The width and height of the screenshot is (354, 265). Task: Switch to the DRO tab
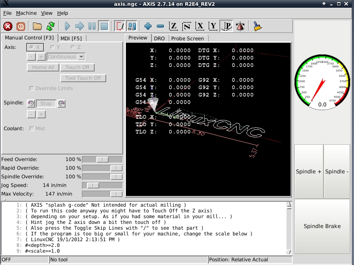pos(159,39)
